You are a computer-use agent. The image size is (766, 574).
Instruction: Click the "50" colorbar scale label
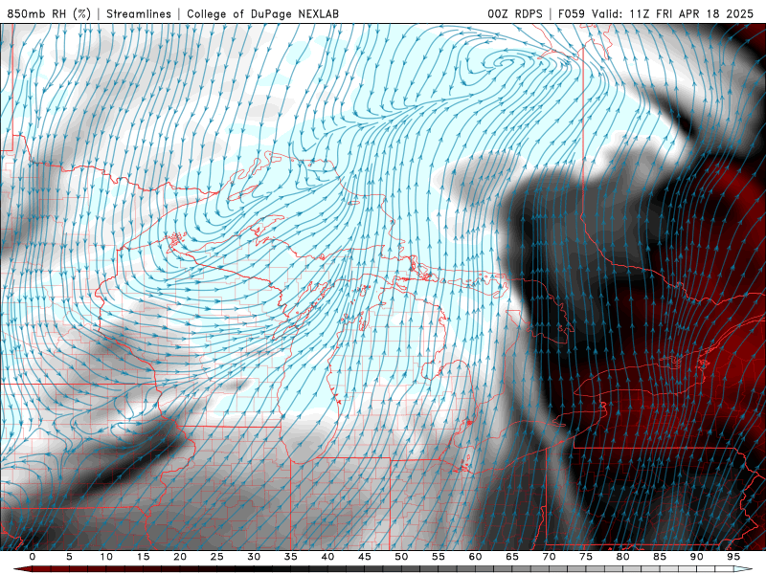pos(401,557)
